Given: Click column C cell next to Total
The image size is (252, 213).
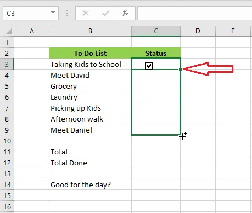Looking at the screenshot, I should [x=156, y=152].
